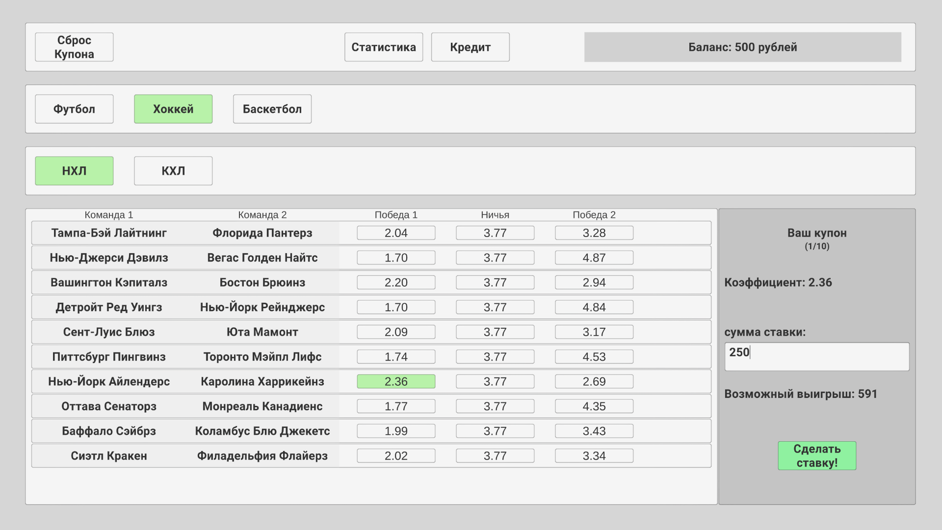Select 4.87 odds for Вегас Голден Найтс win

594,258
